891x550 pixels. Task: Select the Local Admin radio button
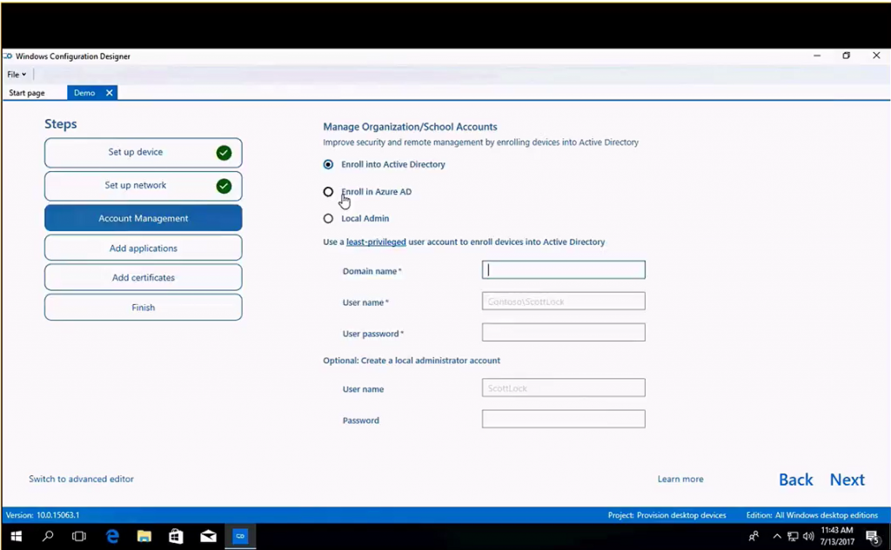[328, 219]
